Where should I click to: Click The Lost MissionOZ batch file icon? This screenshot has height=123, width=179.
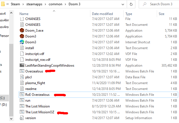(x=22, y=112)
